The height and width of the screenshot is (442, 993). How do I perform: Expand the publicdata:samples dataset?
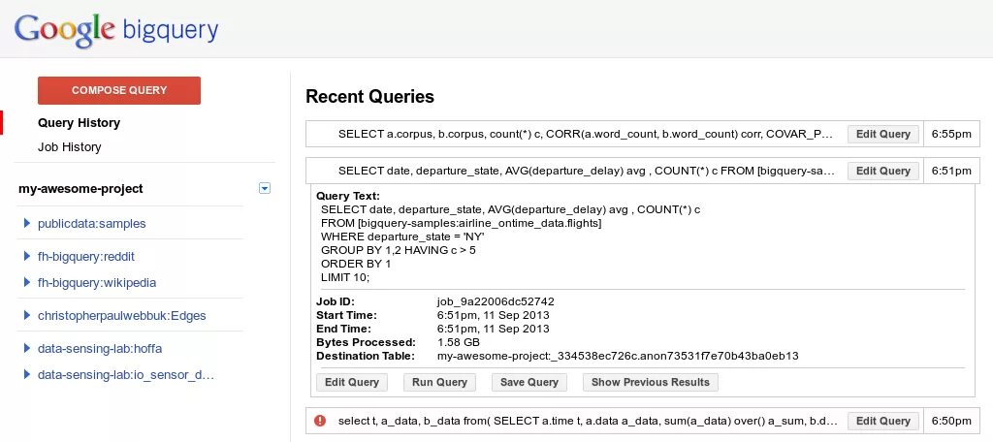pos(27,224)
